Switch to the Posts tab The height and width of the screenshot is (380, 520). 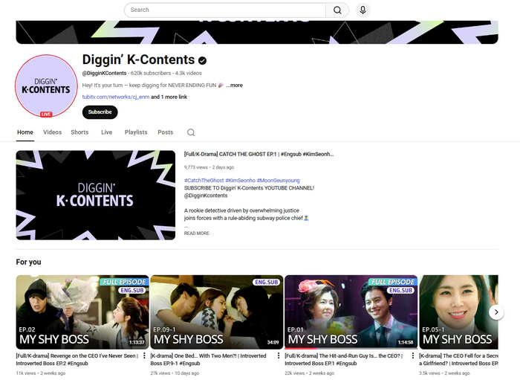point(166,132)
